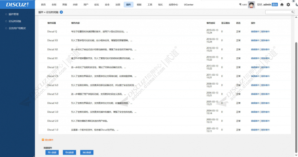Delete the Discuz! X1 event
Image resolution: width=298 pixels, height=157 pixels.
pyautogui.click(x=265, y=58)
